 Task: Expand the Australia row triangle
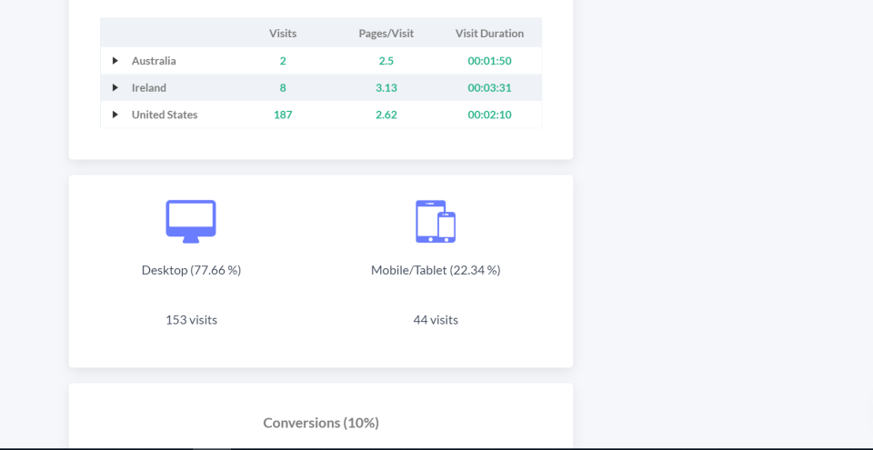tap(115, 61)
